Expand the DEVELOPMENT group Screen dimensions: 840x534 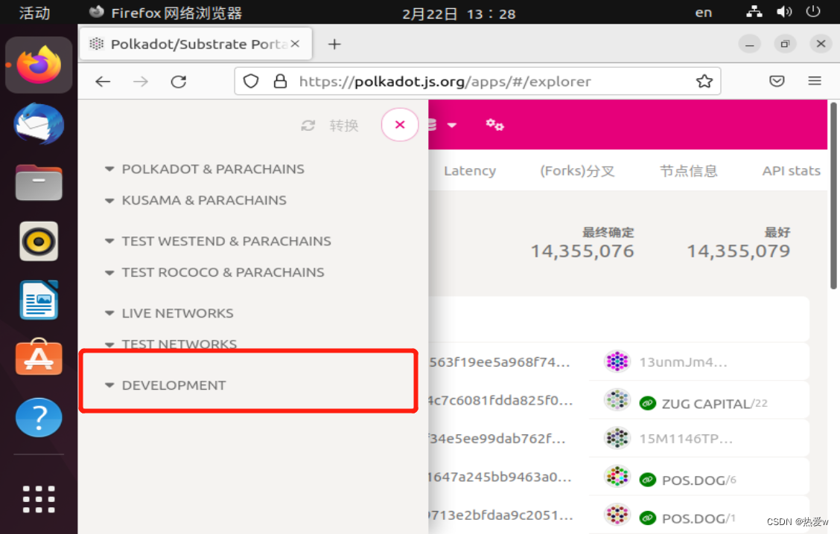click(x=166, y=385)
